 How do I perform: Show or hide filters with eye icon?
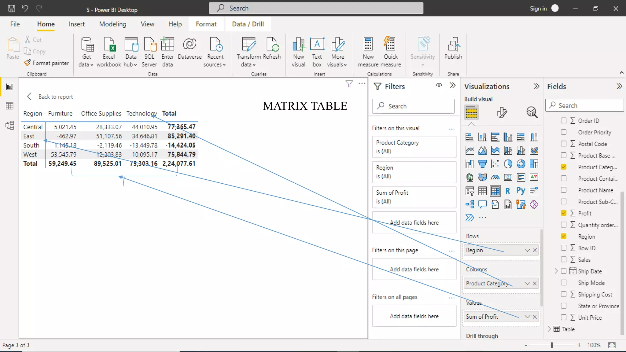(x=439, y=85)
